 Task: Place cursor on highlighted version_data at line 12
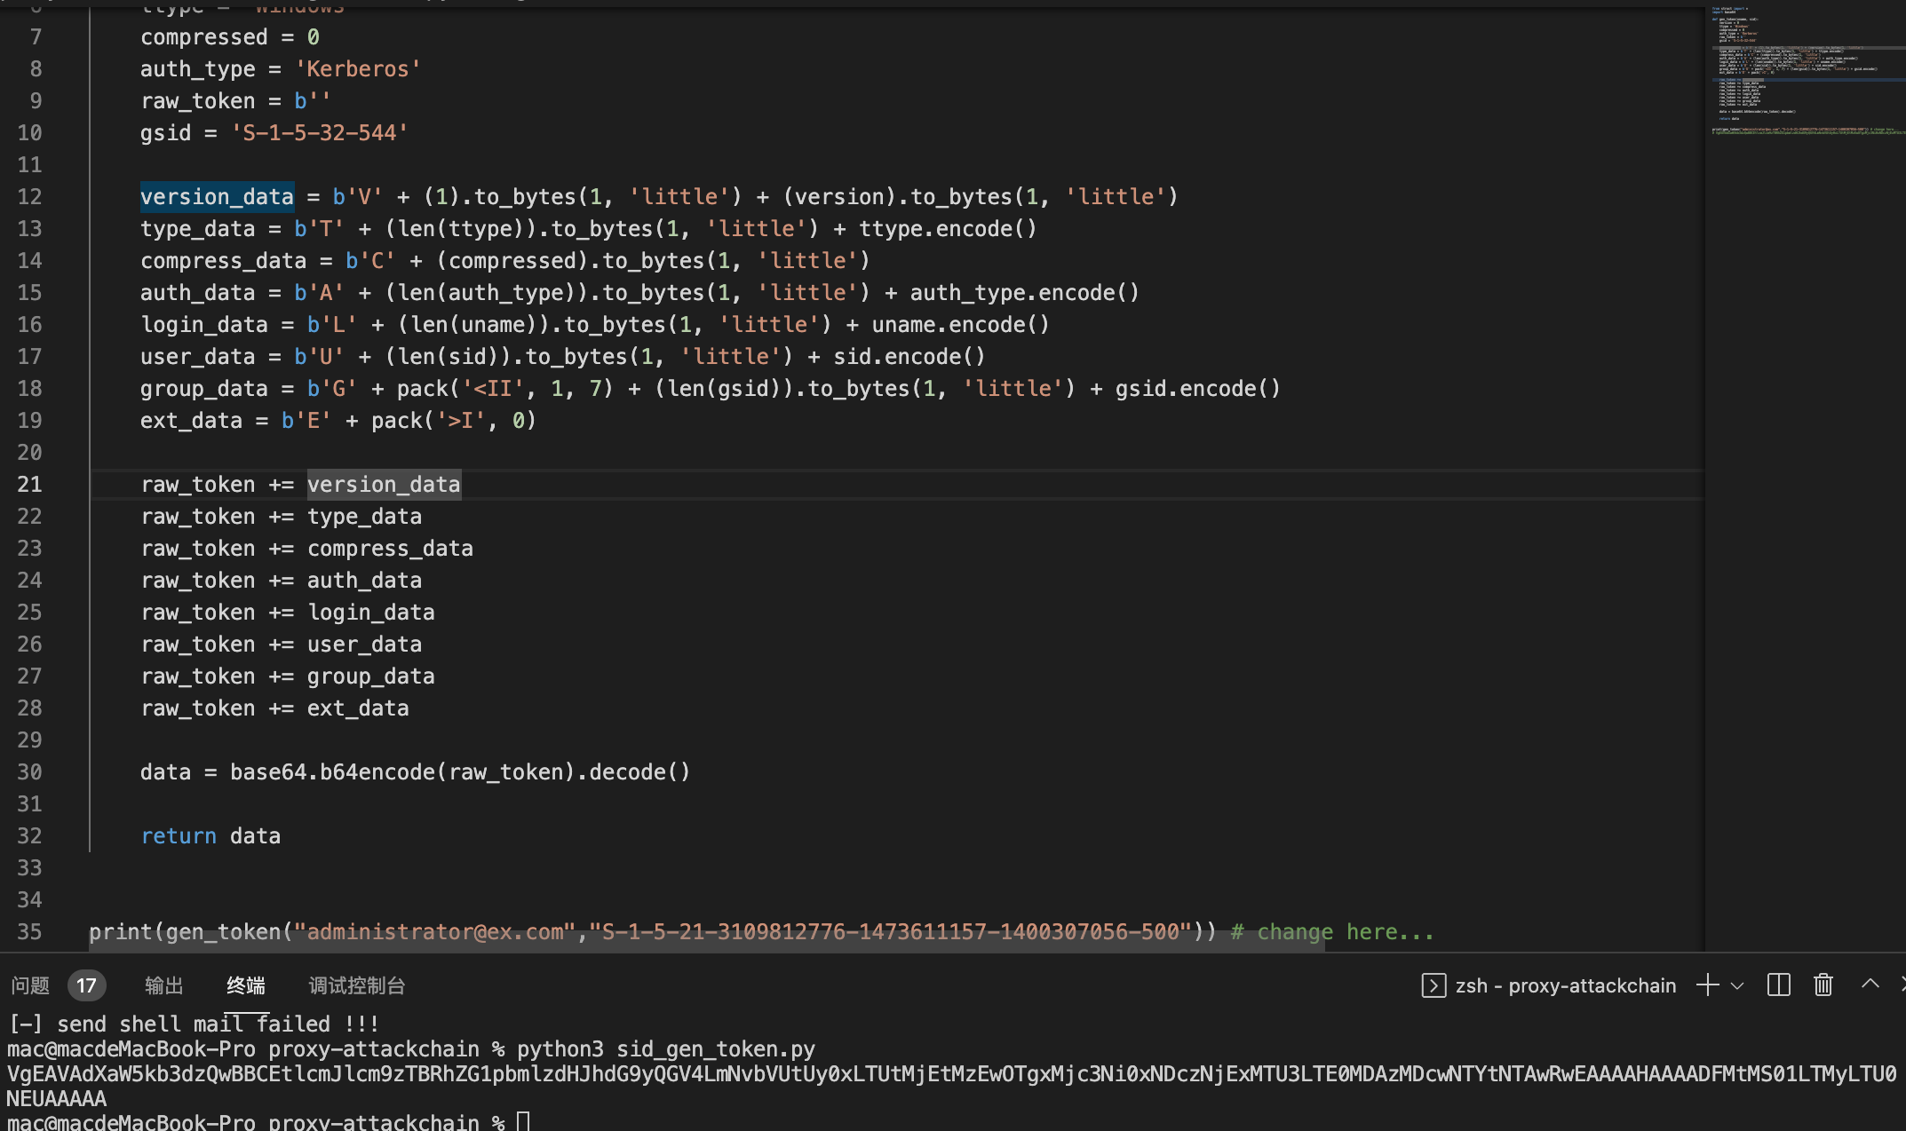(217, 197)
